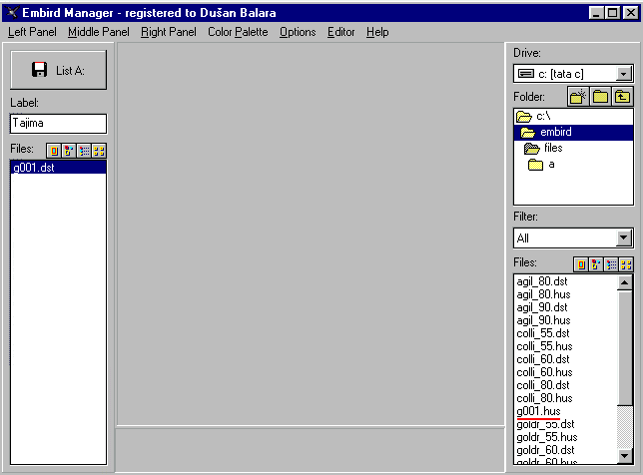Open the Left Panel menu

coord(32,32)
